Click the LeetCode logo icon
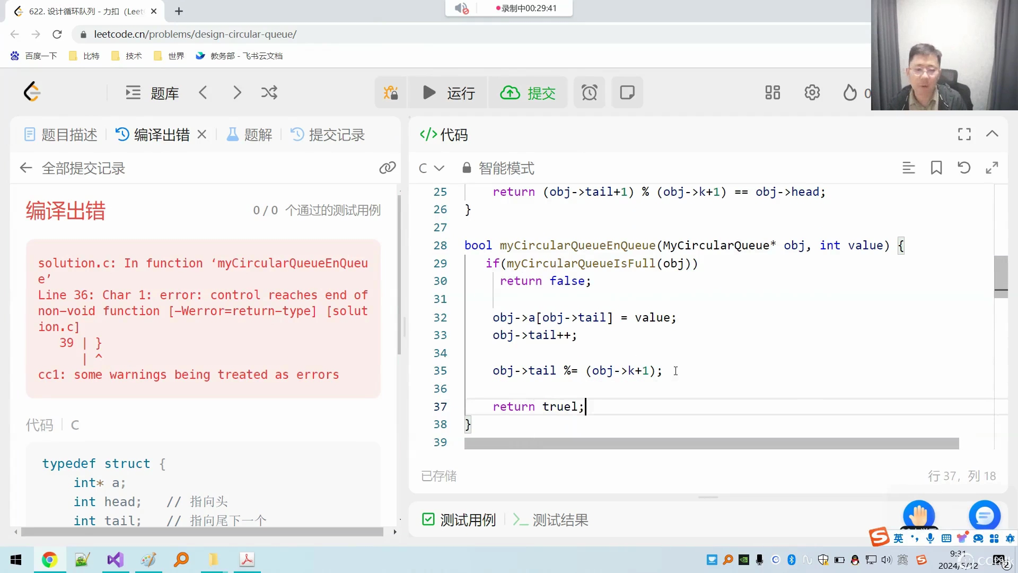Viewport: 1018px width, 573px height. click(32, 92)
